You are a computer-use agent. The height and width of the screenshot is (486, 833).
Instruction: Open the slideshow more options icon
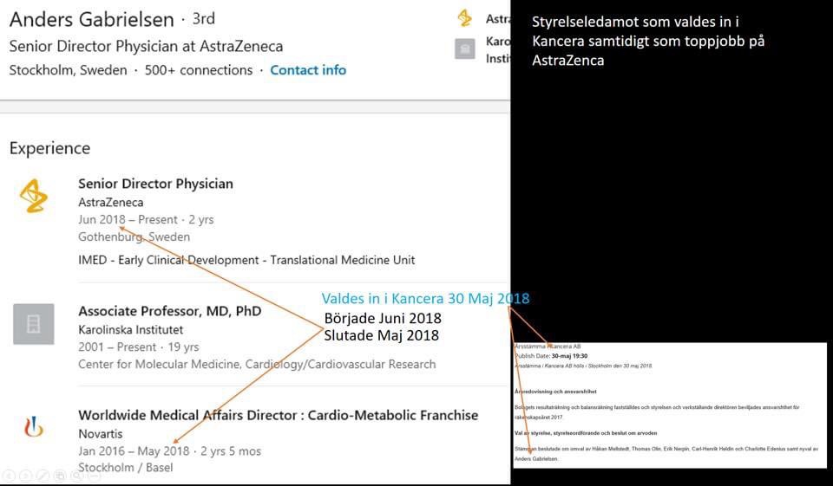click(94, 476)
